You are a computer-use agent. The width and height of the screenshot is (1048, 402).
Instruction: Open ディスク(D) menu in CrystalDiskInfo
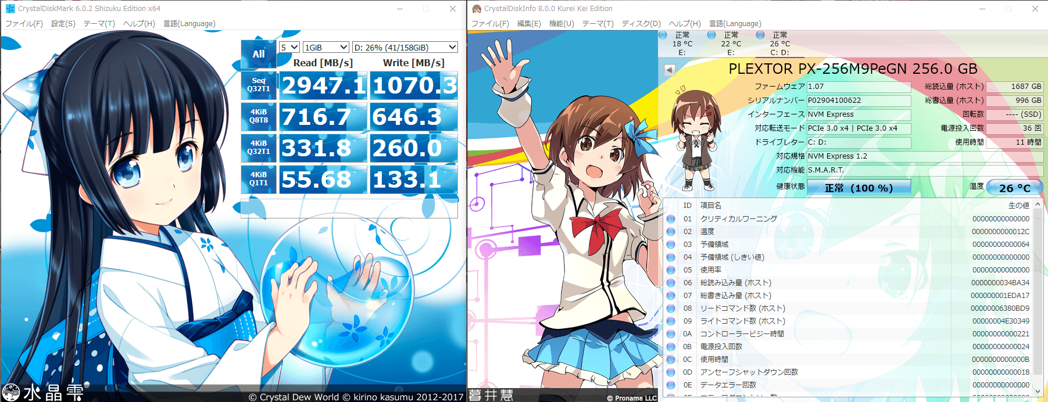pyautogui.click(x=641, y=24)
